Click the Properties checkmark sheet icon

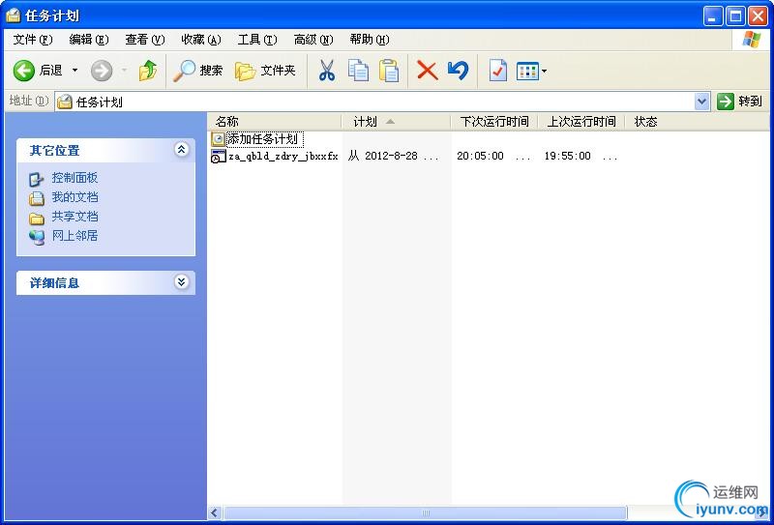point(497,71)
